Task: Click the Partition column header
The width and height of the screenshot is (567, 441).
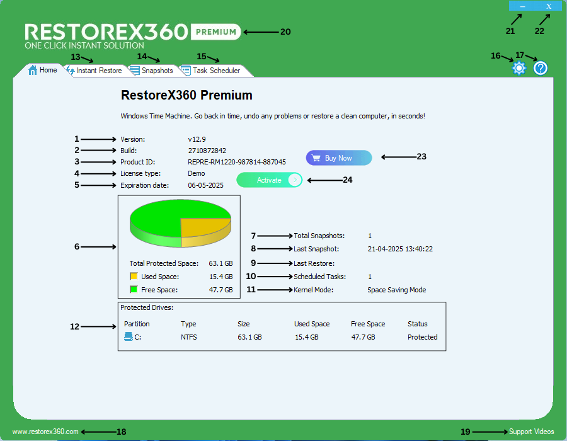Action: [137, 324]
